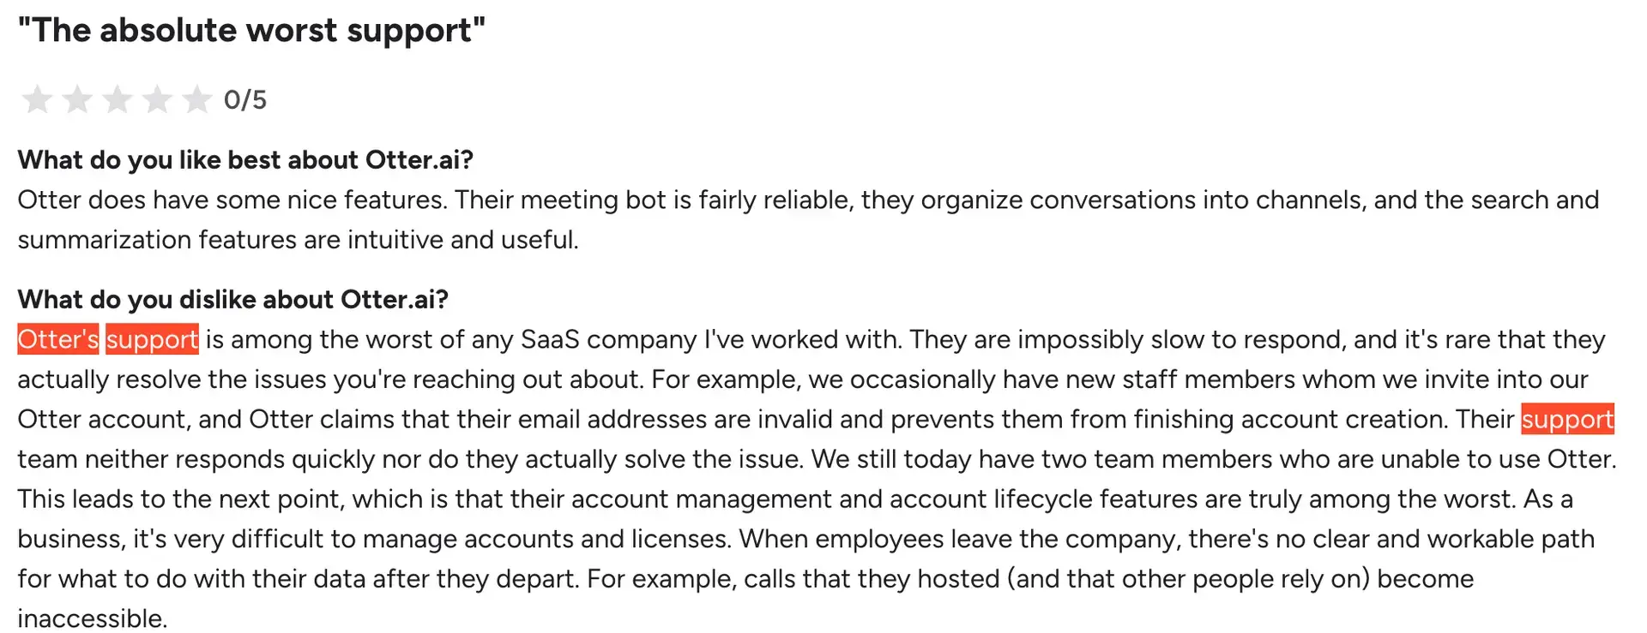Viewport: 1647px width, 633px height.
Task: Click highlighted "support" after "creation. Their"
Action: pos(1567,420)
